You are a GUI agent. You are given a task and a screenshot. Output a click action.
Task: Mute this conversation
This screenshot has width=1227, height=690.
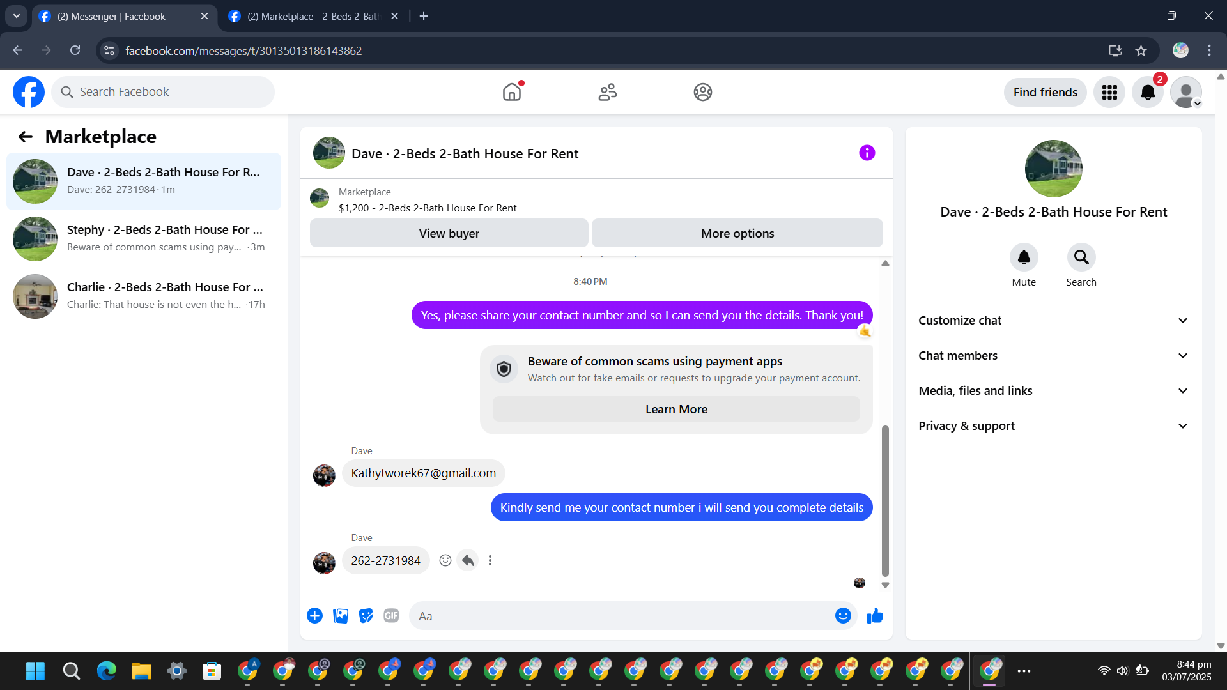coord(1024,257)
